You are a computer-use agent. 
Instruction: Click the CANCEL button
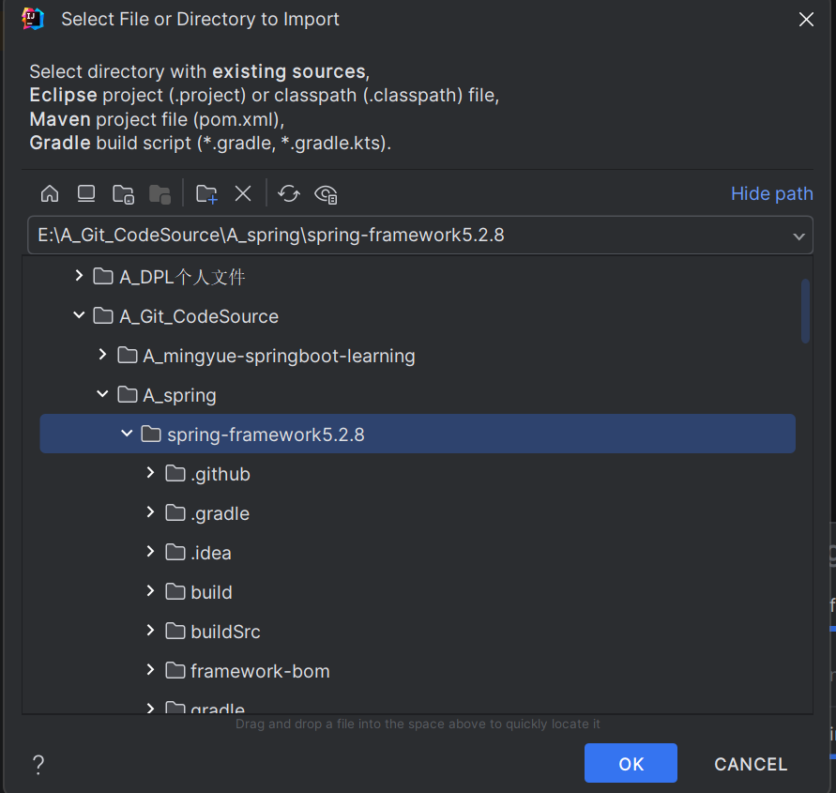click(x=751, y=764)
